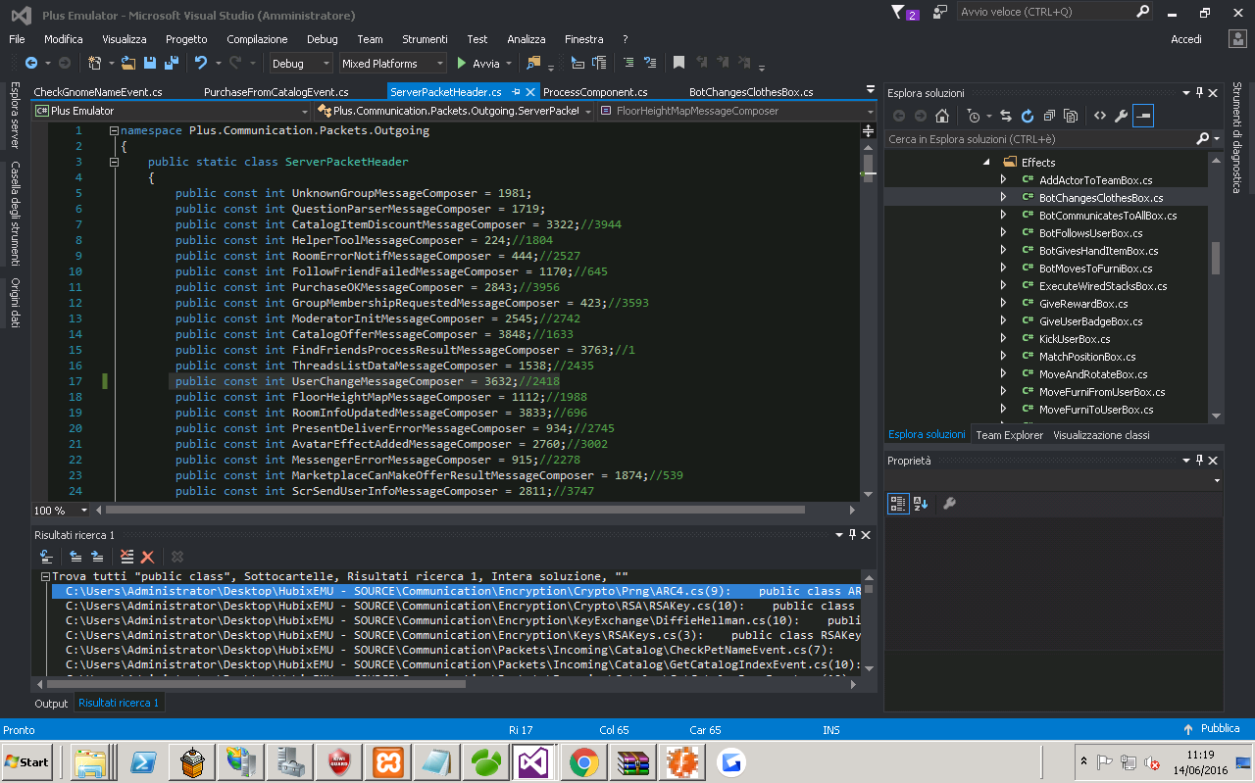Screen dimensions: 1255x783
Task: Collapse all in Esplora soluzioni
Action: pyautogui.click(x=1049, y=116)
